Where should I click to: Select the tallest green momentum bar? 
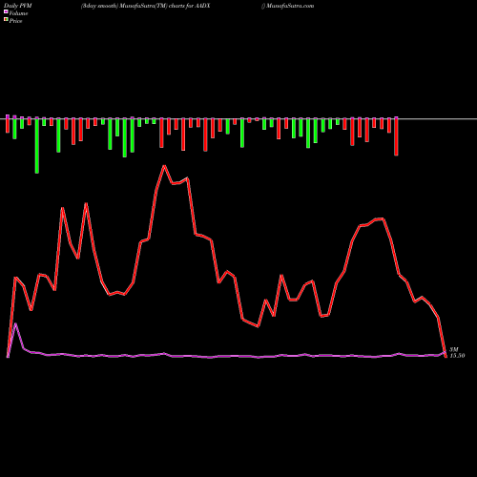tap(37, 146)
